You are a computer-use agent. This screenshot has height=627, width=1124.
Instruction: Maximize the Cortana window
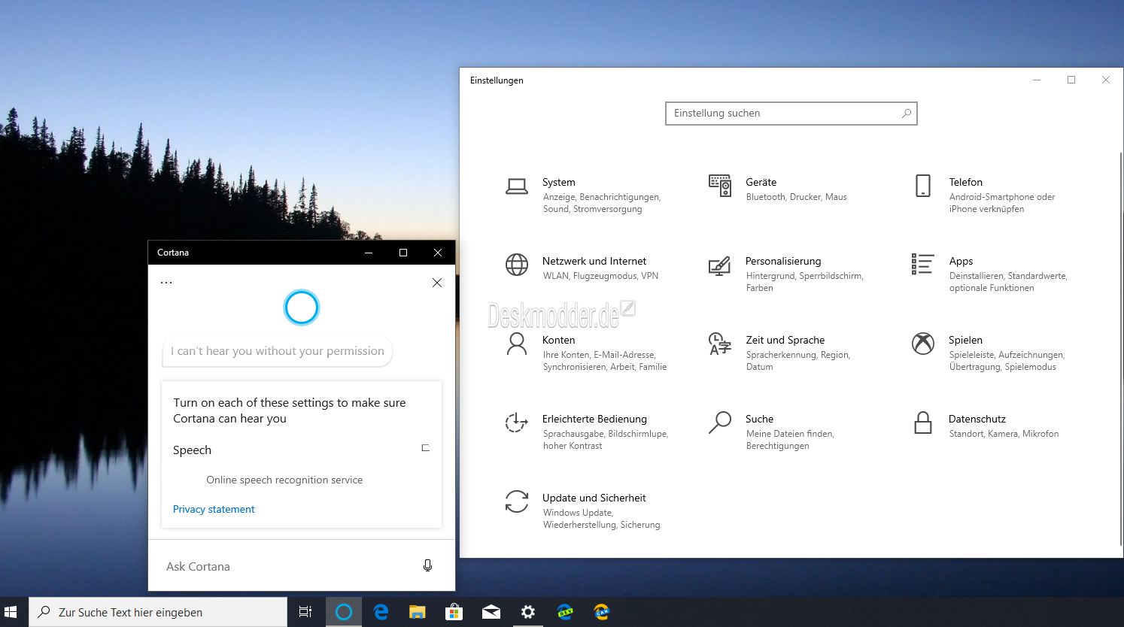[x=403, y=253]
